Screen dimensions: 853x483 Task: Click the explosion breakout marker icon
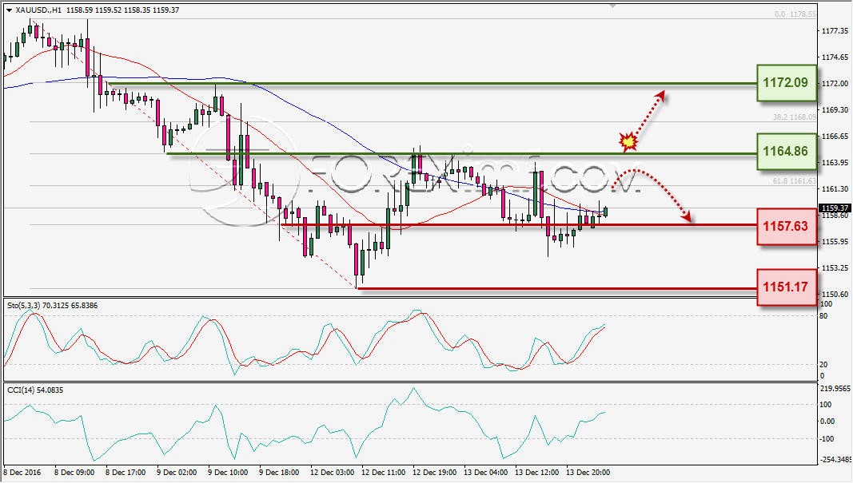pos(628,141)
